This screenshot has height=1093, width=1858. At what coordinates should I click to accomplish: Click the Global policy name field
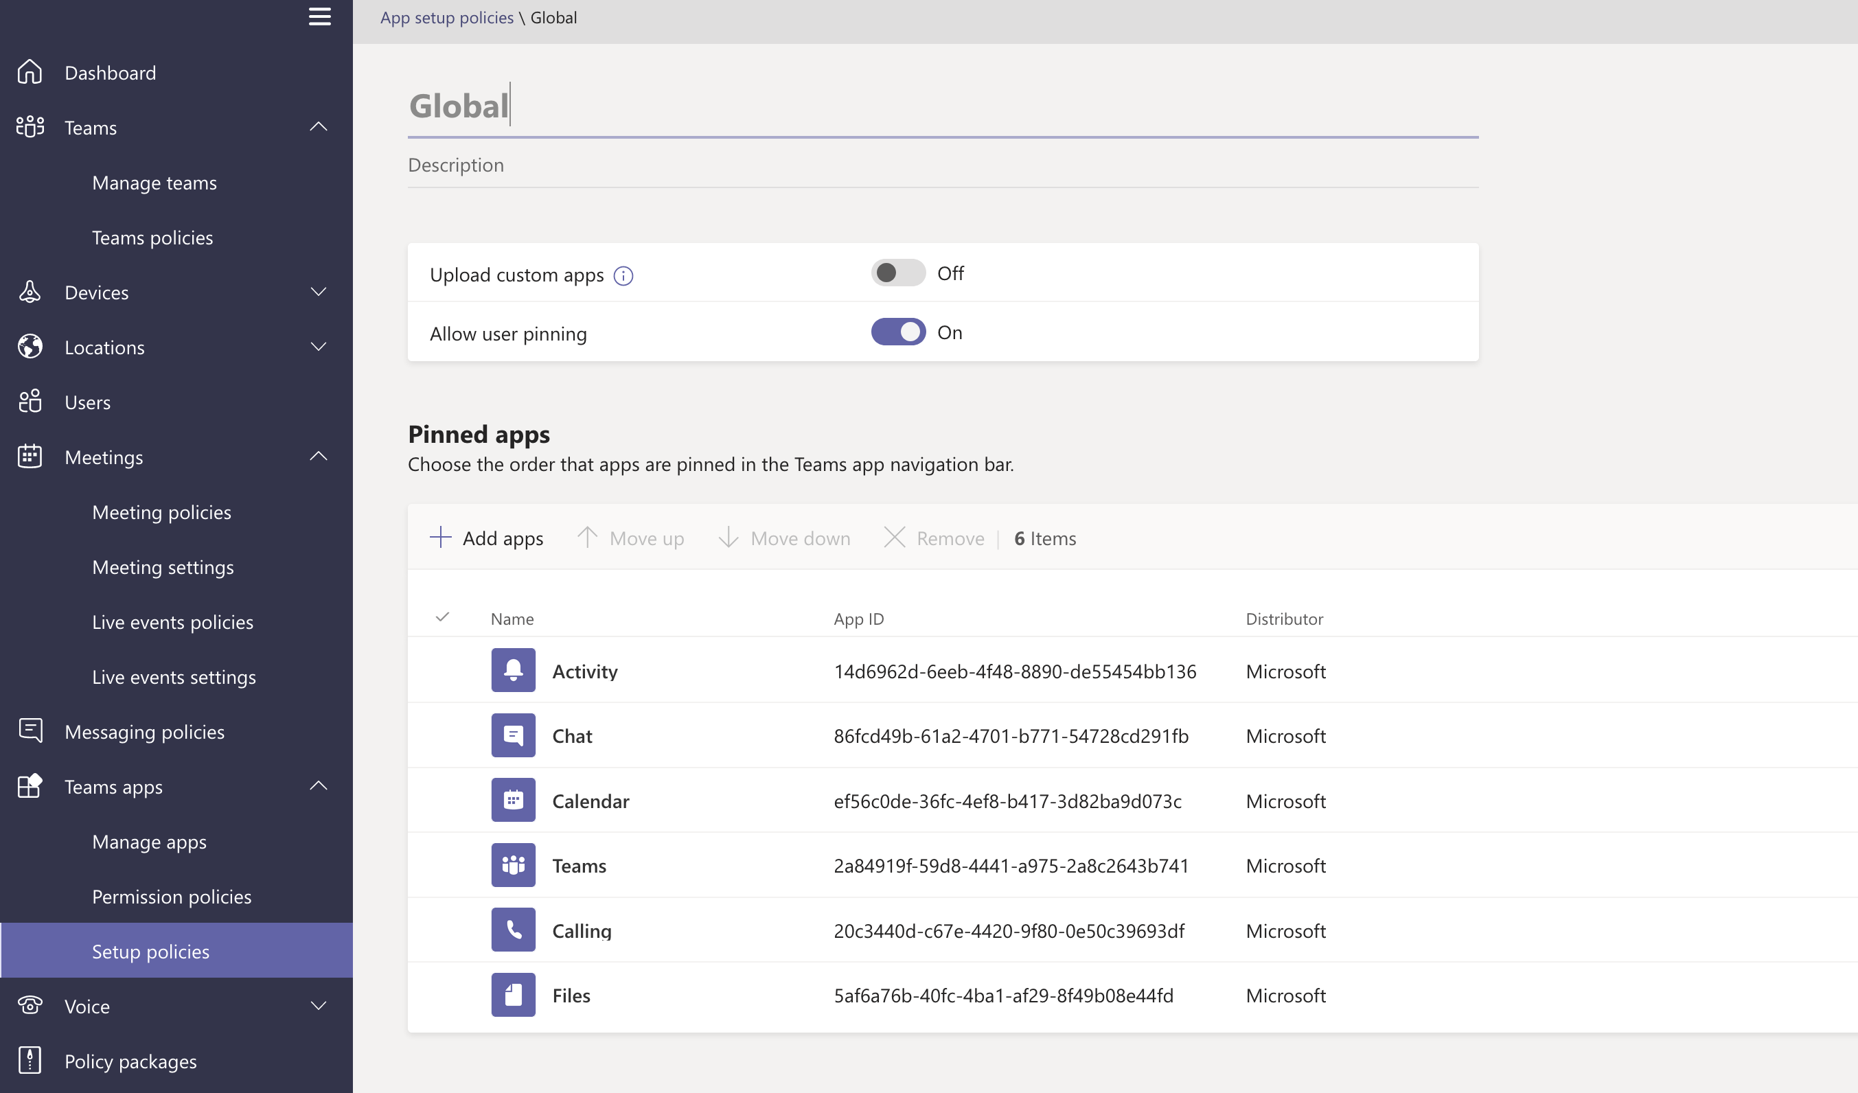pos(943,106)
